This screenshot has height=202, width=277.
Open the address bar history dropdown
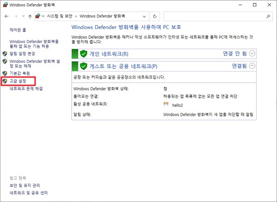[x=144, y=17]
